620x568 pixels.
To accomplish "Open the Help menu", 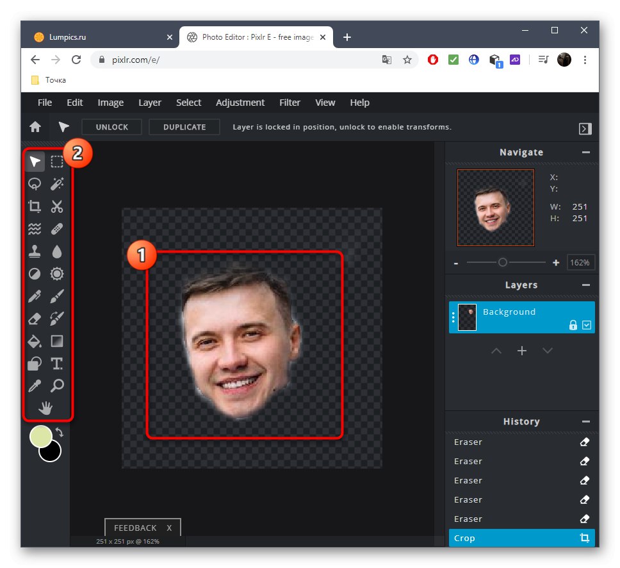I will tap(359, 103).
